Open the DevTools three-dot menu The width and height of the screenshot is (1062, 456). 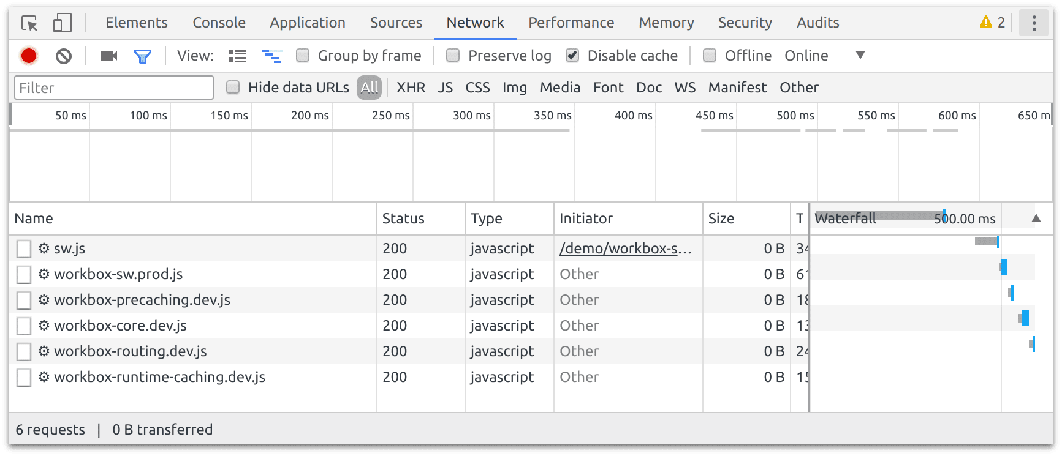(x=1034, y=23)
